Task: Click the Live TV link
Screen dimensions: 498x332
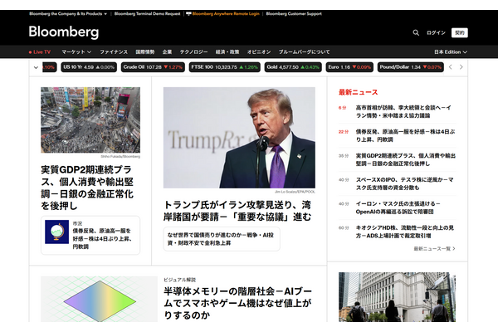Action: (x=42, y=51)
